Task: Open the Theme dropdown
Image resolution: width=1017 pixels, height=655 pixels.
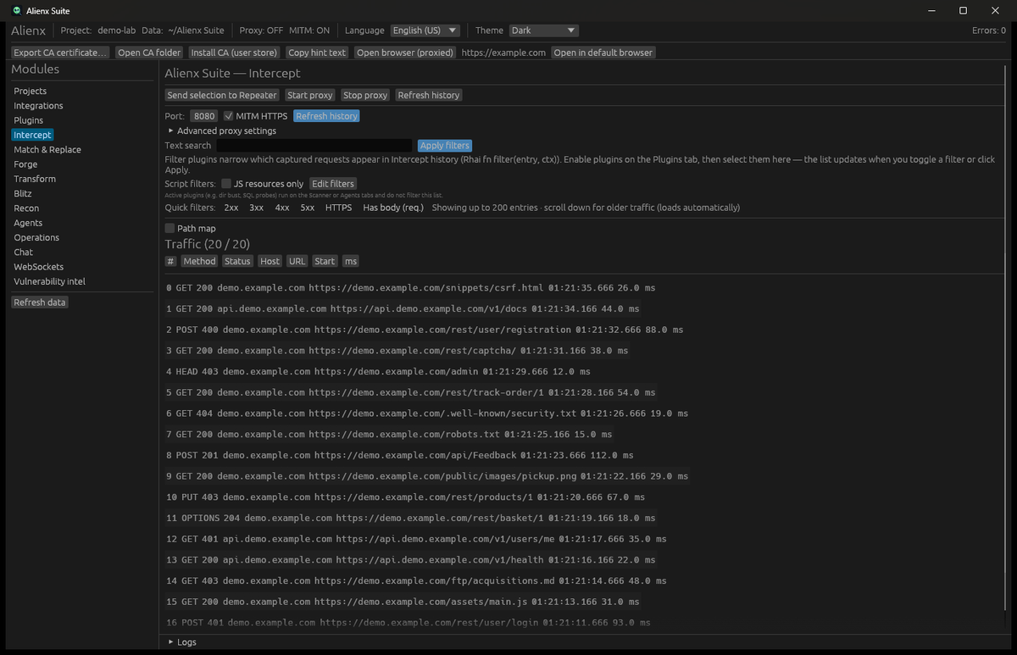Action: [x=543, y=31]
